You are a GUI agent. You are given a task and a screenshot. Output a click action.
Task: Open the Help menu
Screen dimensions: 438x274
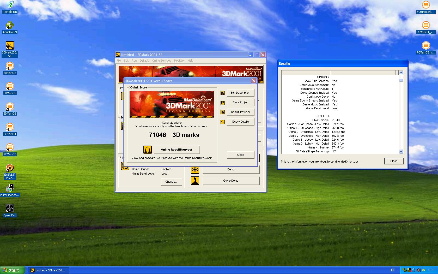(x=191, y=61)
